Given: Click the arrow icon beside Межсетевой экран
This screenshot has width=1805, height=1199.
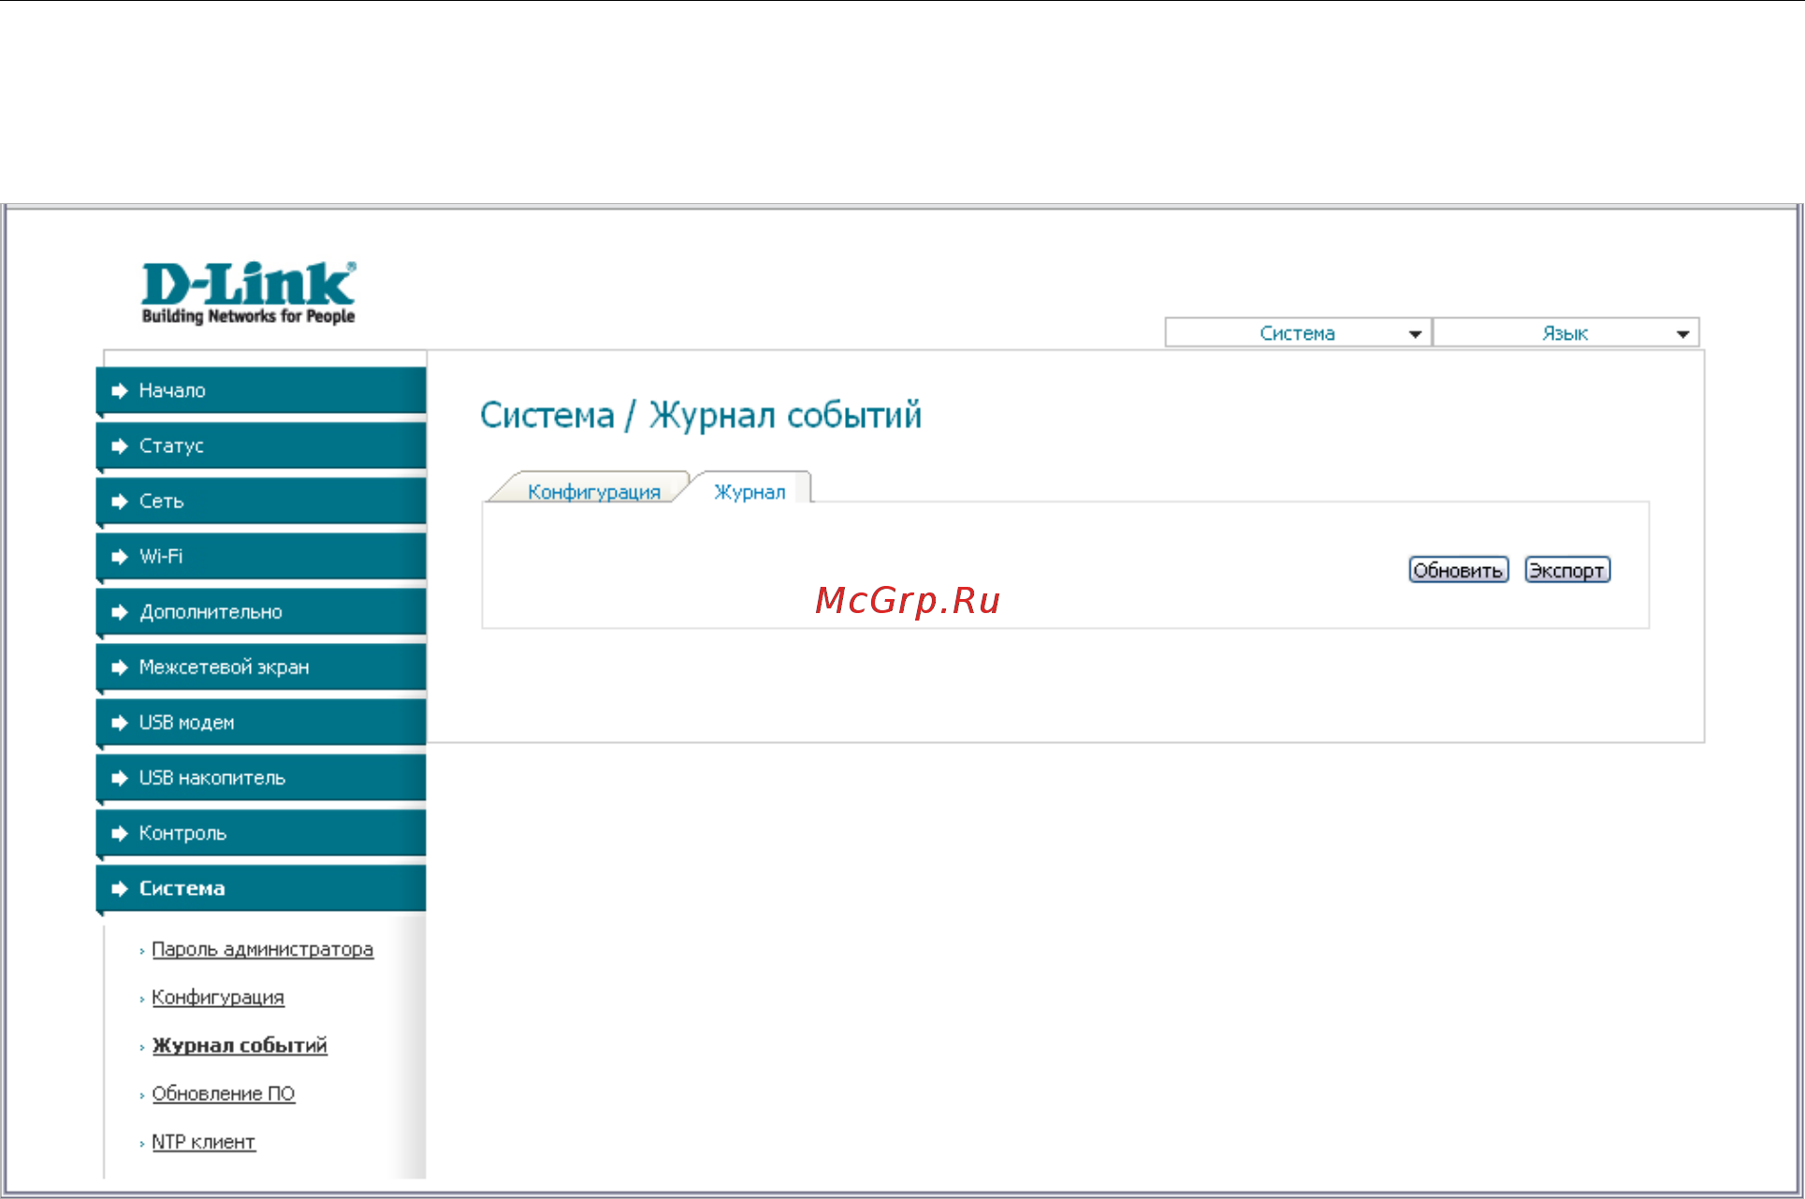Looking at the screenshot, I should point(119,667).
